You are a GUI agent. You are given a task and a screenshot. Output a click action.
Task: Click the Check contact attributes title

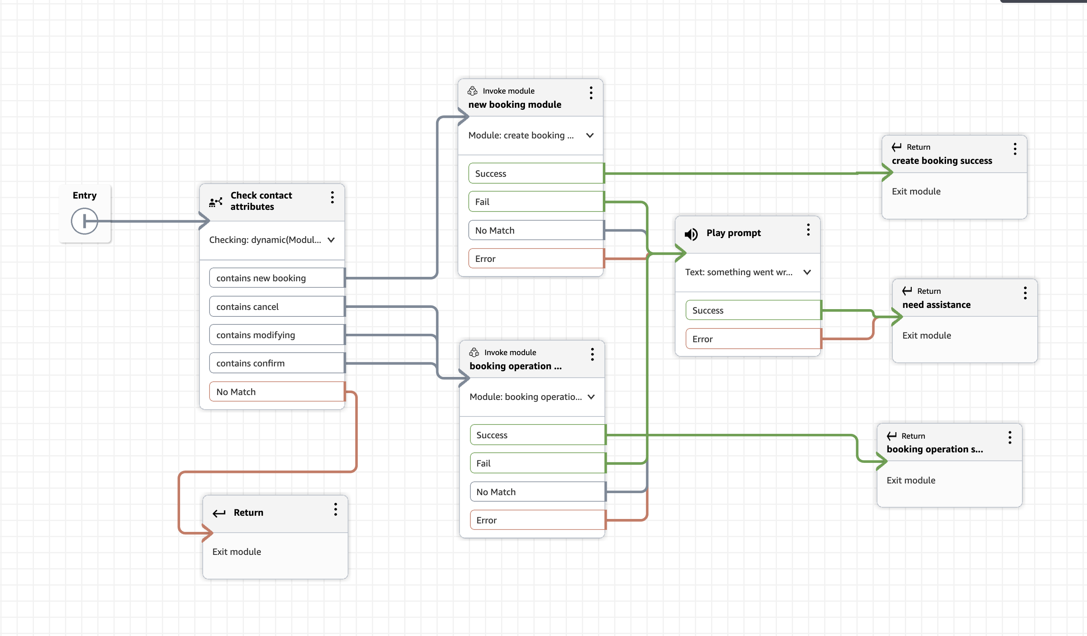pos(261,201)
